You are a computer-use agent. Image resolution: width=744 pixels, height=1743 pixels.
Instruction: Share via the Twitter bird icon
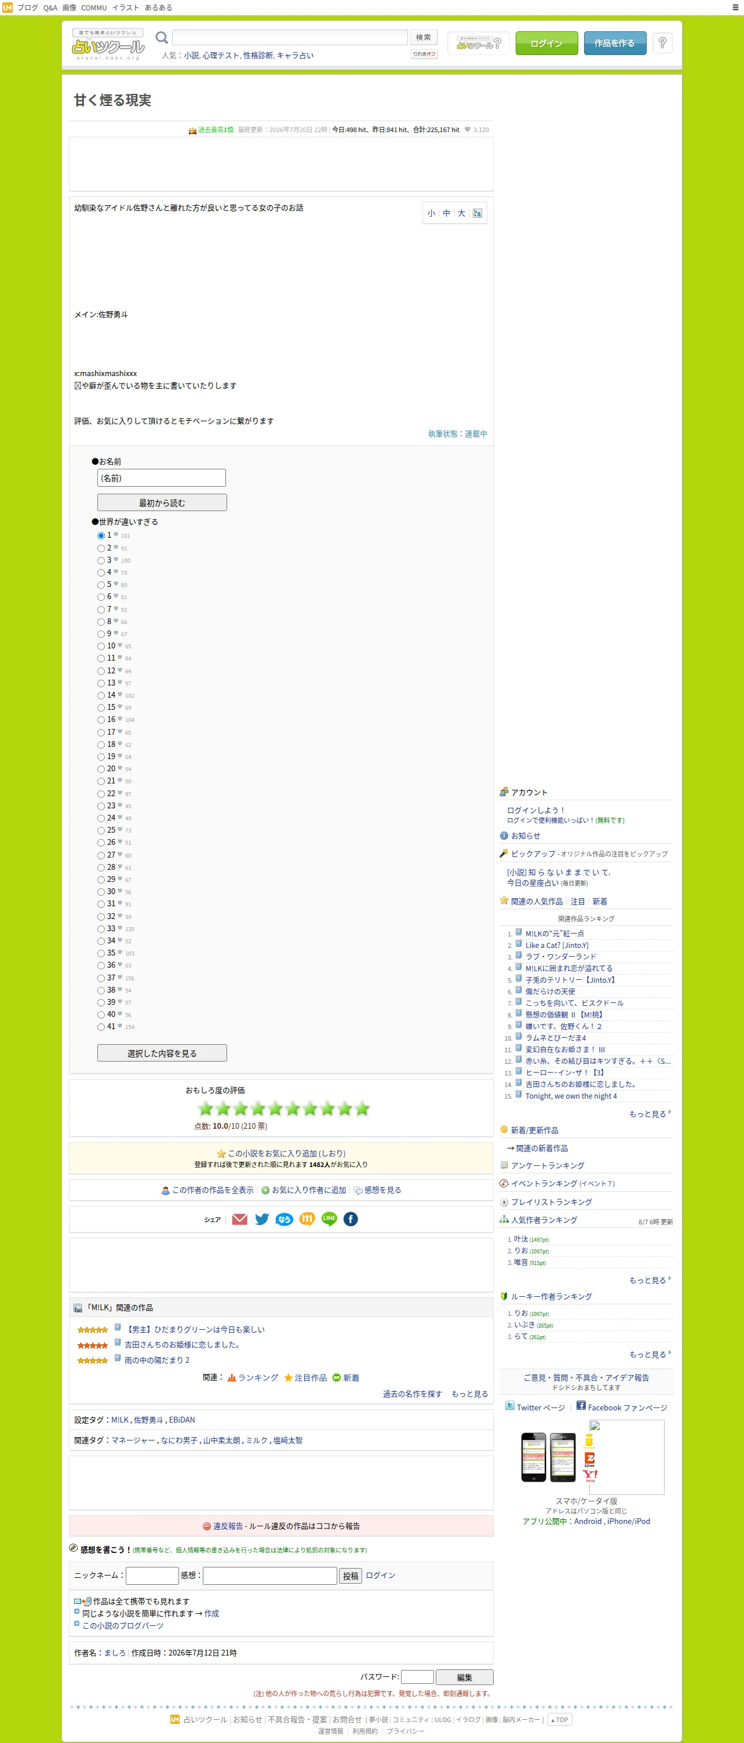point(262,1219)
